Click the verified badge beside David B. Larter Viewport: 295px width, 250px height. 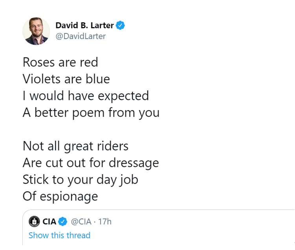(121, 26)
